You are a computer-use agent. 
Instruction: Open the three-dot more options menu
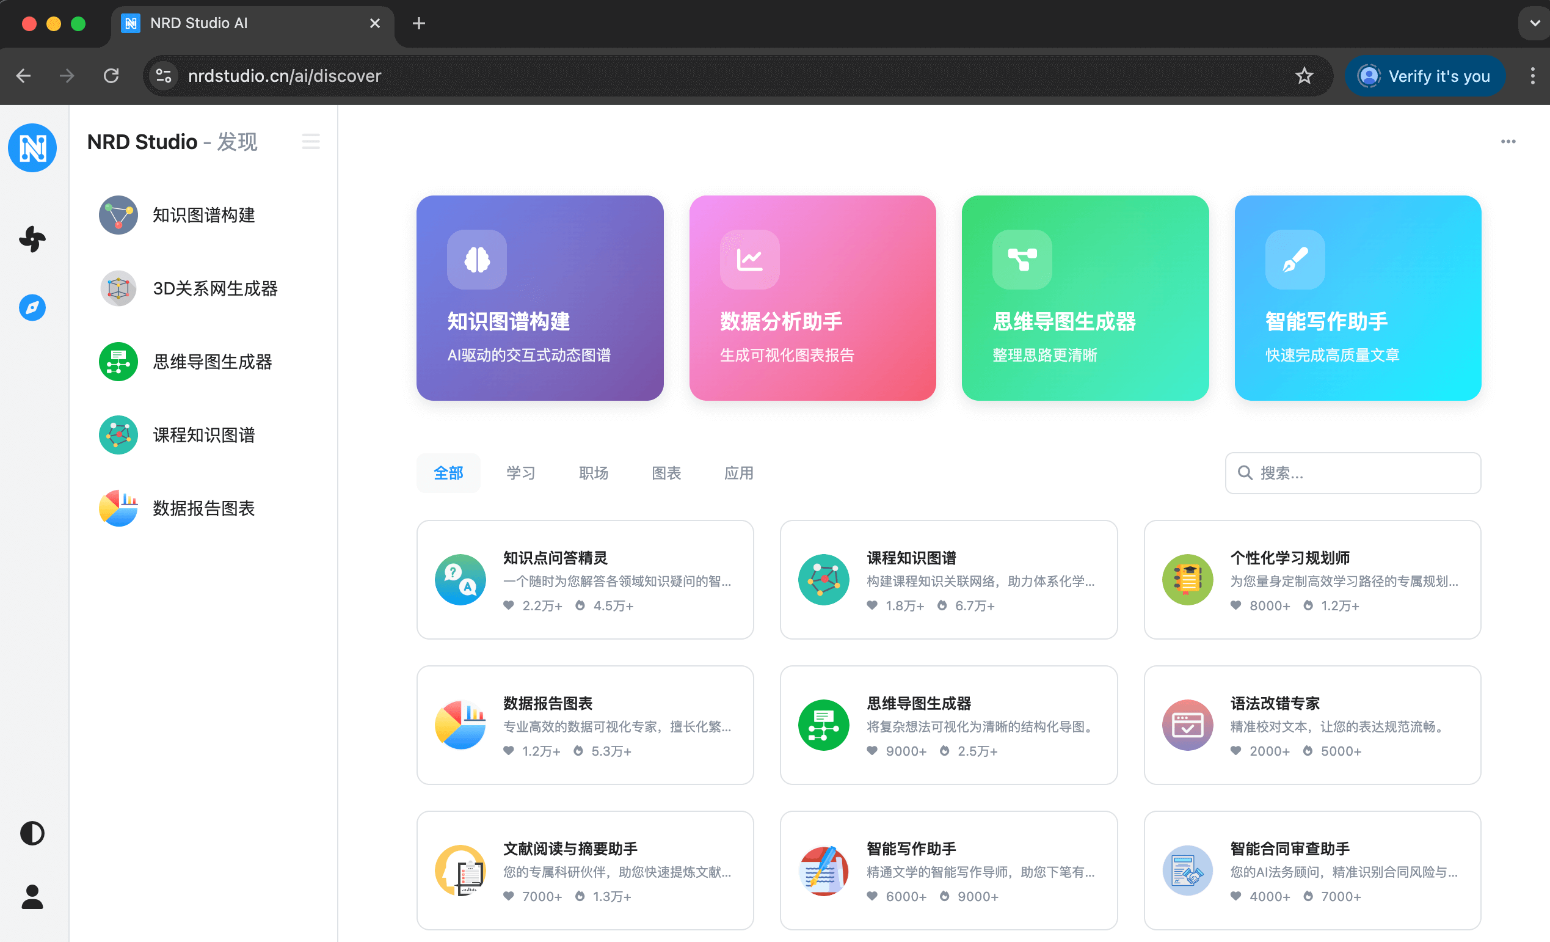[1508, 142]
